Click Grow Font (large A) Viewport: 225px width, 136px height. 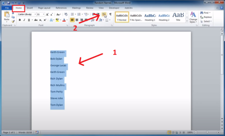pyautogui.click(x=47, y=15)
